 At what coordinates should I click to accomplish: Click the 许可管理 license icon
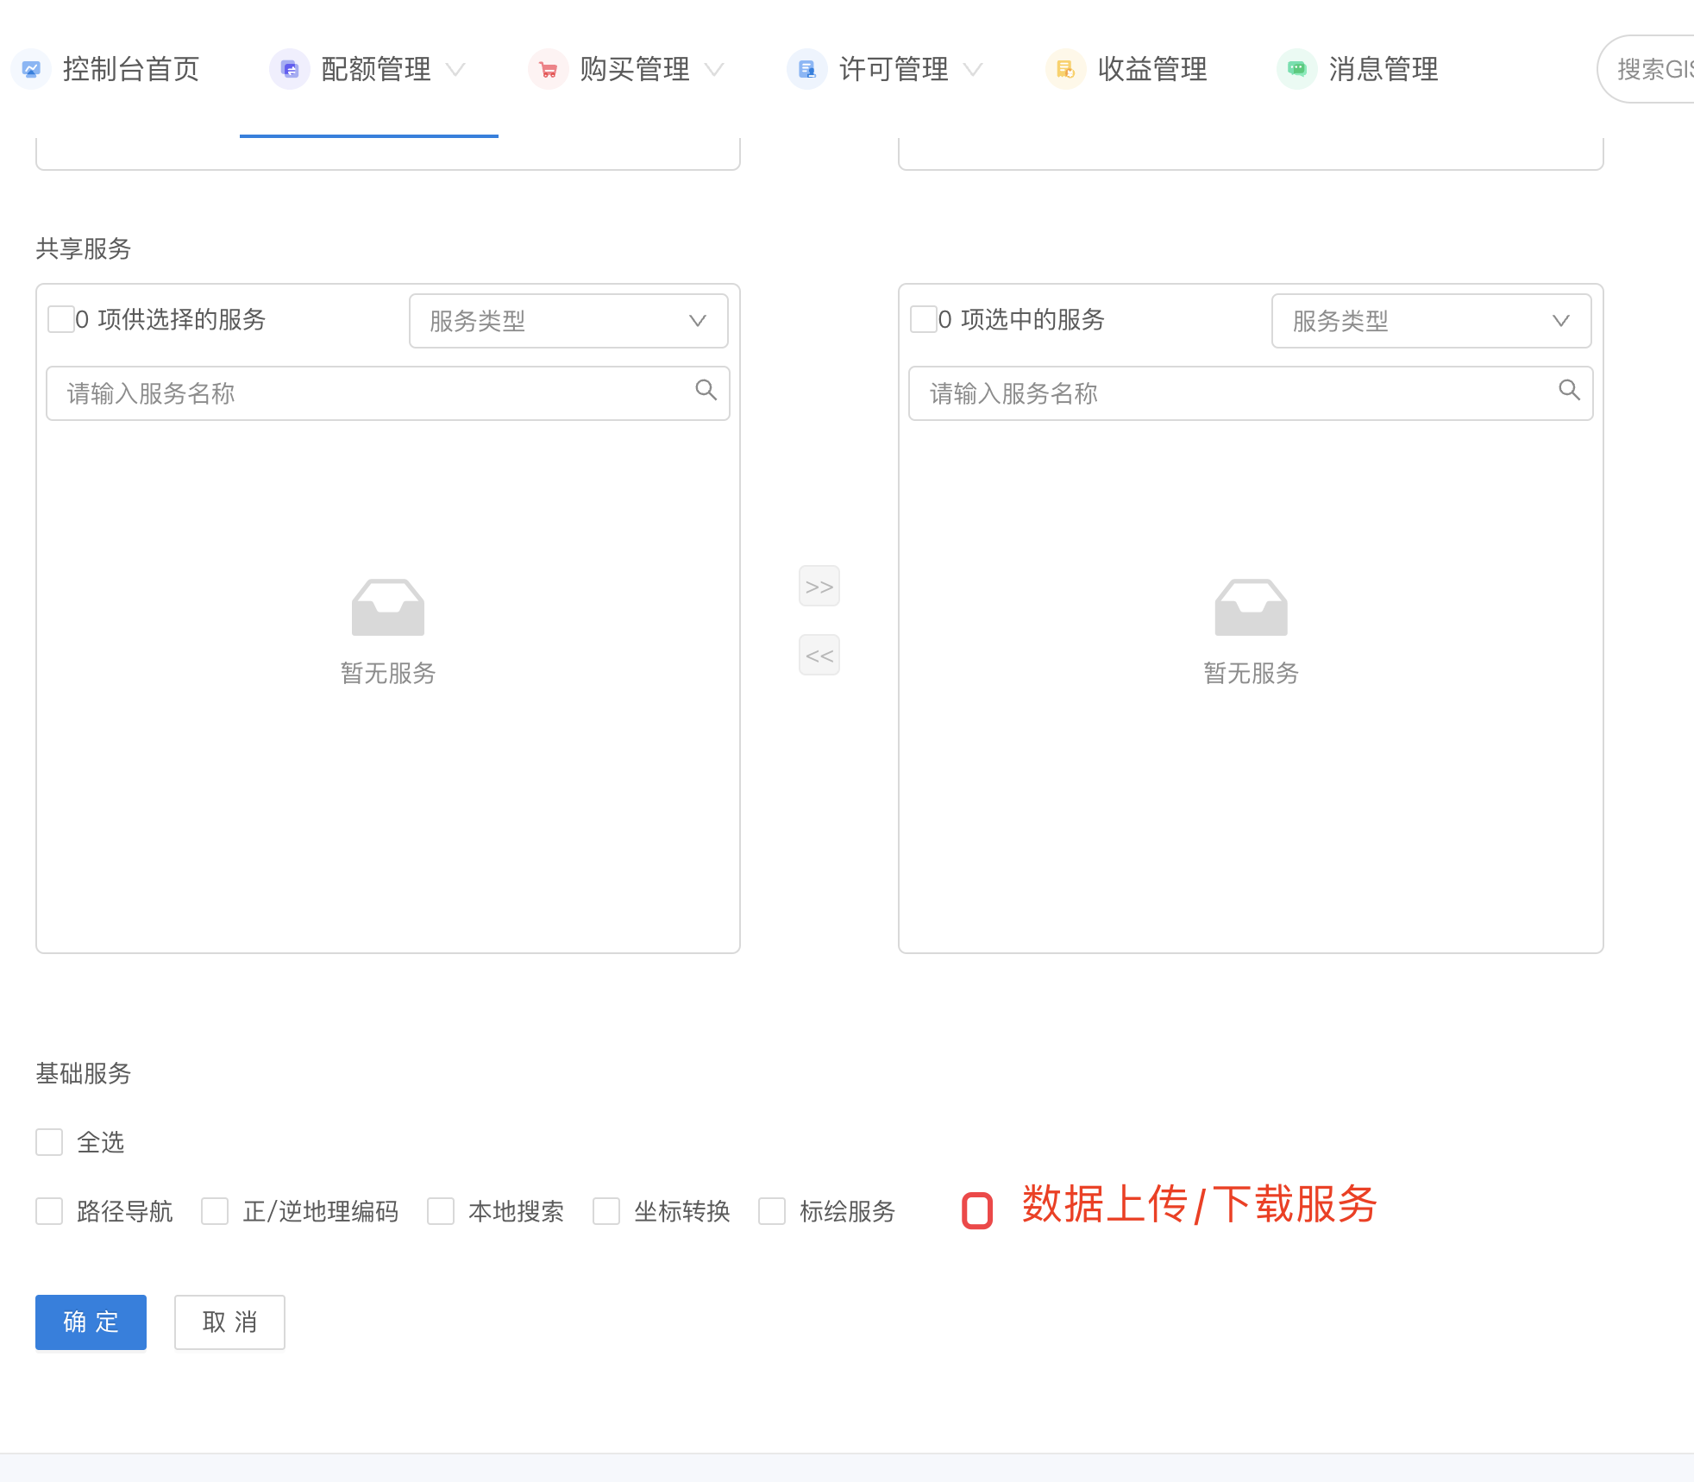click(807, 69)
